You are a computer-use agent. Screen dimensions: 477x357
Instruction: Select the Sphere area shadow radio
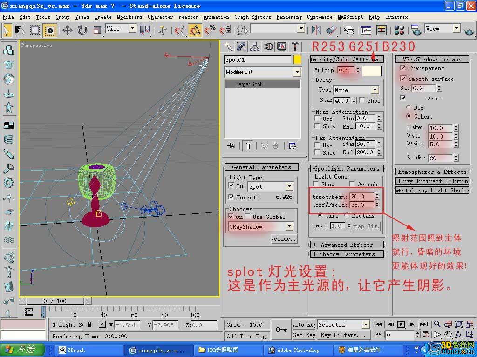pyautogui.click(x=409, y=116)
